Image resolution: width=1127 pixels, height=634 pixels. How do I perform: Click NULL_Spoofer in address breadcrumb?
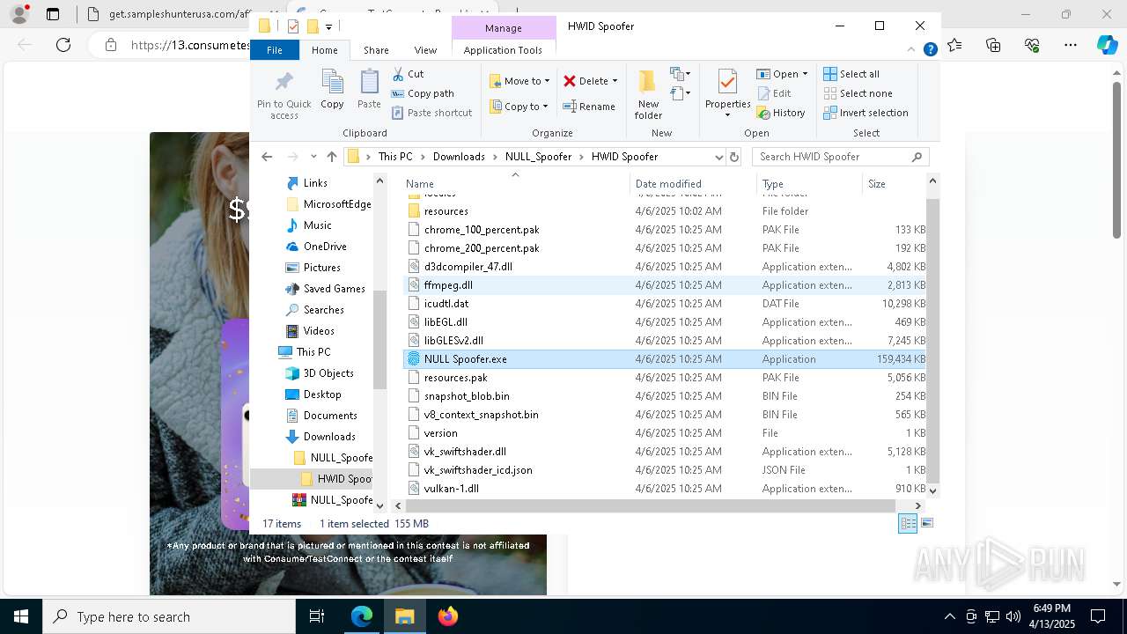point(538,157)
